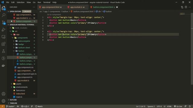Open the Source Control view
This screenshot has height=108, width=193.
pyautogui.click(x=3, y=22)
